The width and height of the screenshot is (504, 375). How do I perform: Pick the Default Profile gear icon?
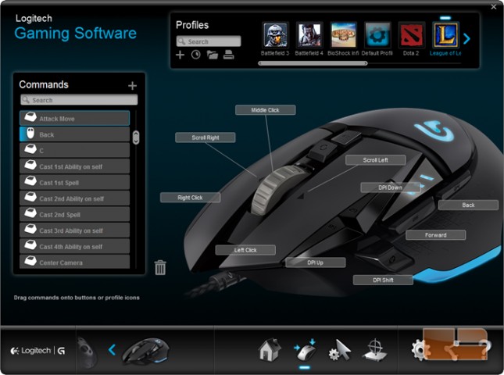[x=377, y=35]
